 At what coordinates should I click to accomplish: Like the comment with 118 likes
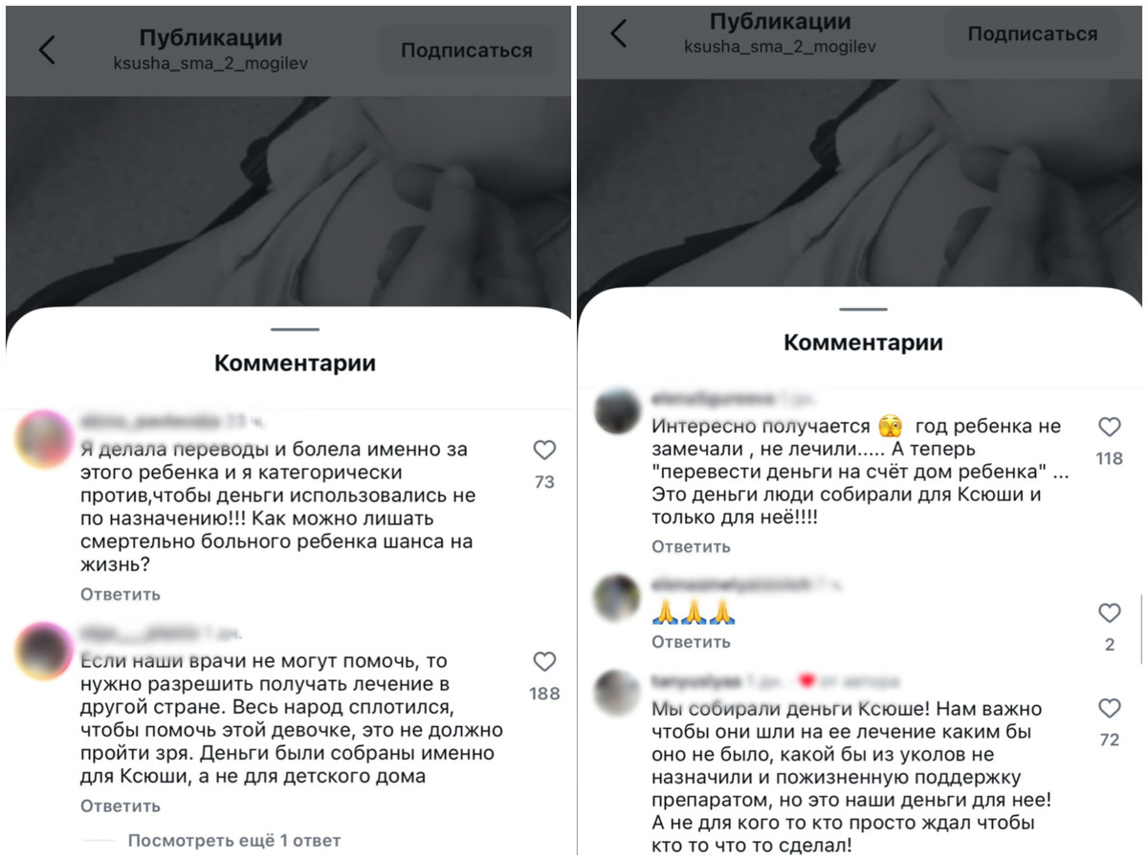[1109, 427]
